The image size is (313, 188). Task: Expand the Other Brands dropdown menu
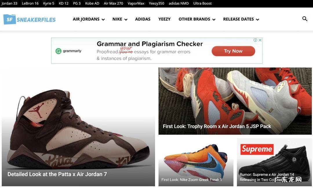(197, 19)
